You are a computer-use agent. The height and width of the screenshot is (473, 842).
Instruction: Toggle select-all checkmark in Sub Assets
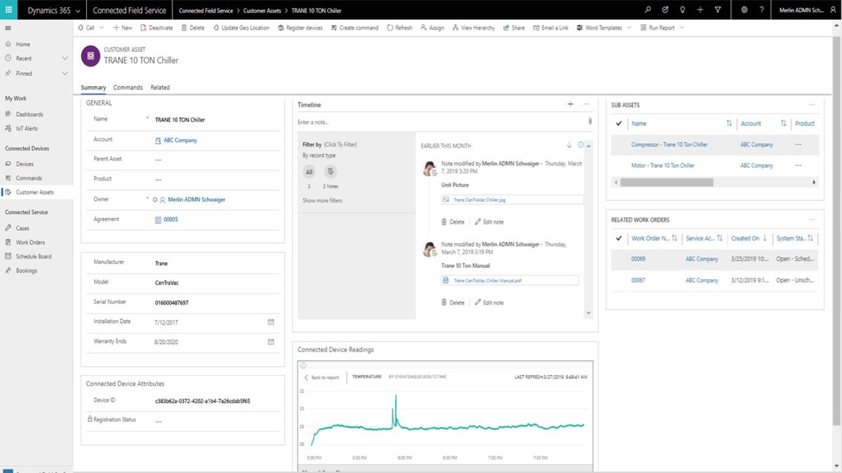point(618,124)
